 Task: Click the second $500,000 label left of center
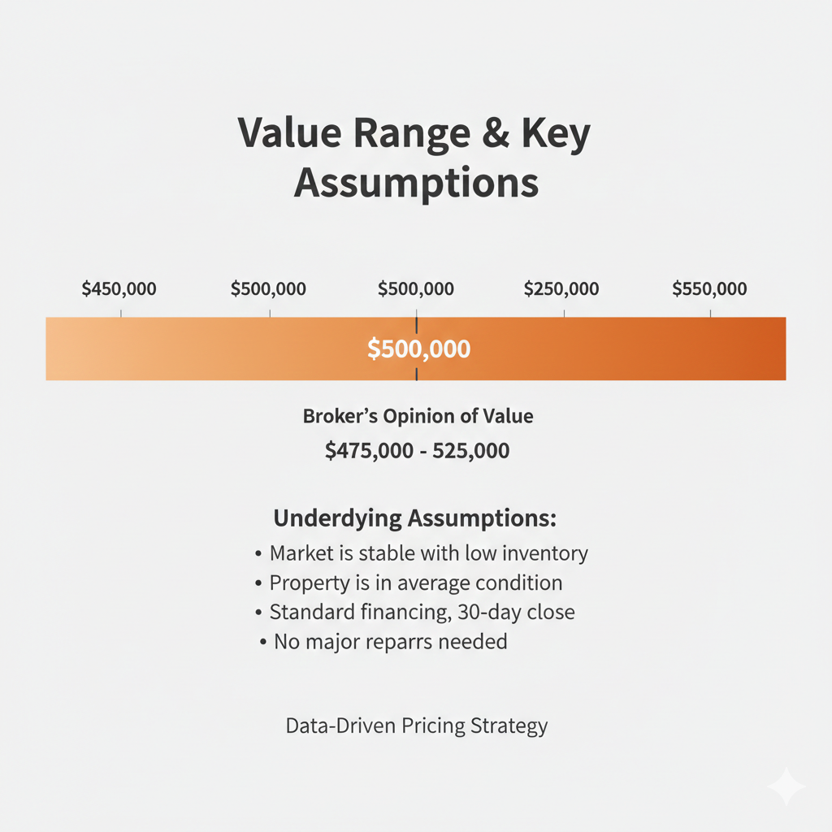[268, 288]
